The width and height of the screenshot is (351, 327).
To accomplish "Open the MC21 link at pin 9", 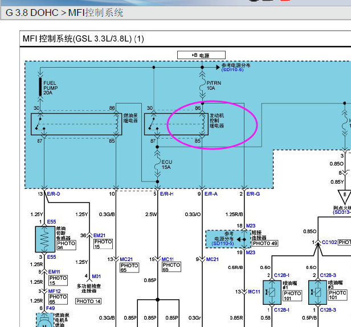I will (x=213, y=259).
